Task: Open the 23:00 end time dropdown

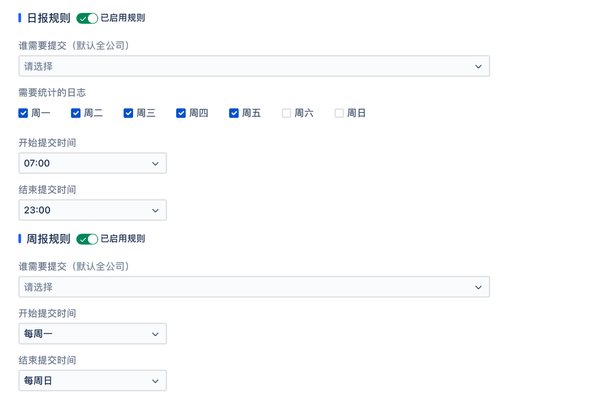Action: [x=93, y=210]
